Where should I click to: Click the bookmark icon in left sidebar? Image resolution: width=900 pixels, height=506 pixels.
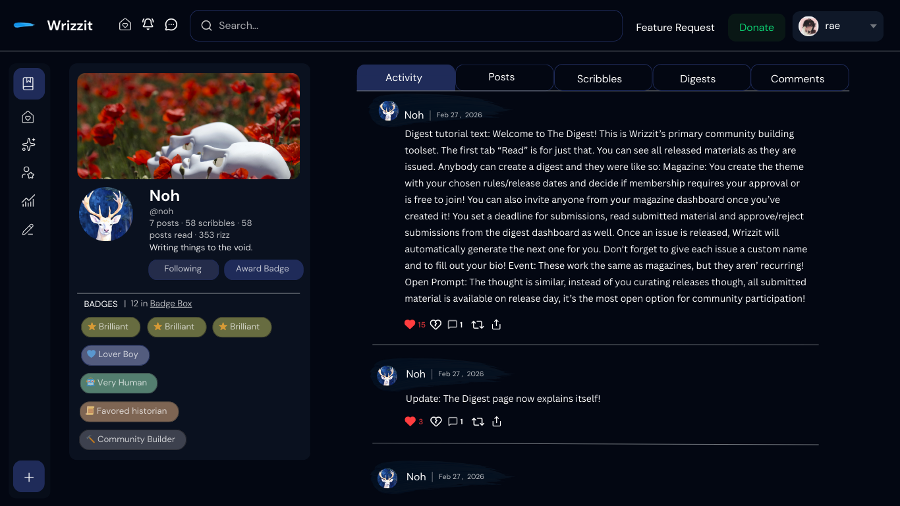click(x=29, y=84)
